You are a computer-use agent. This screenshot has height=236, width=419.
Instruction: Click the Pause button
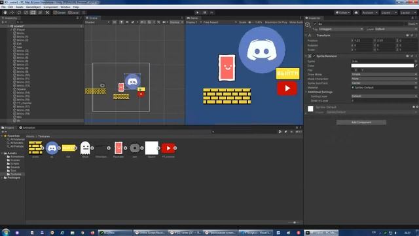point(205,12)
